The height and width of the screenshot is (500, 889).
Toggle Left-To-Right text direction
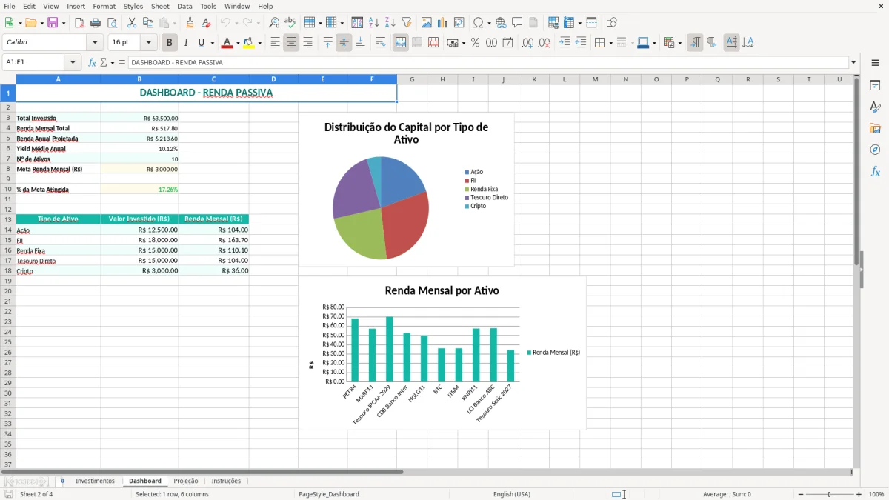click(695, 43)
